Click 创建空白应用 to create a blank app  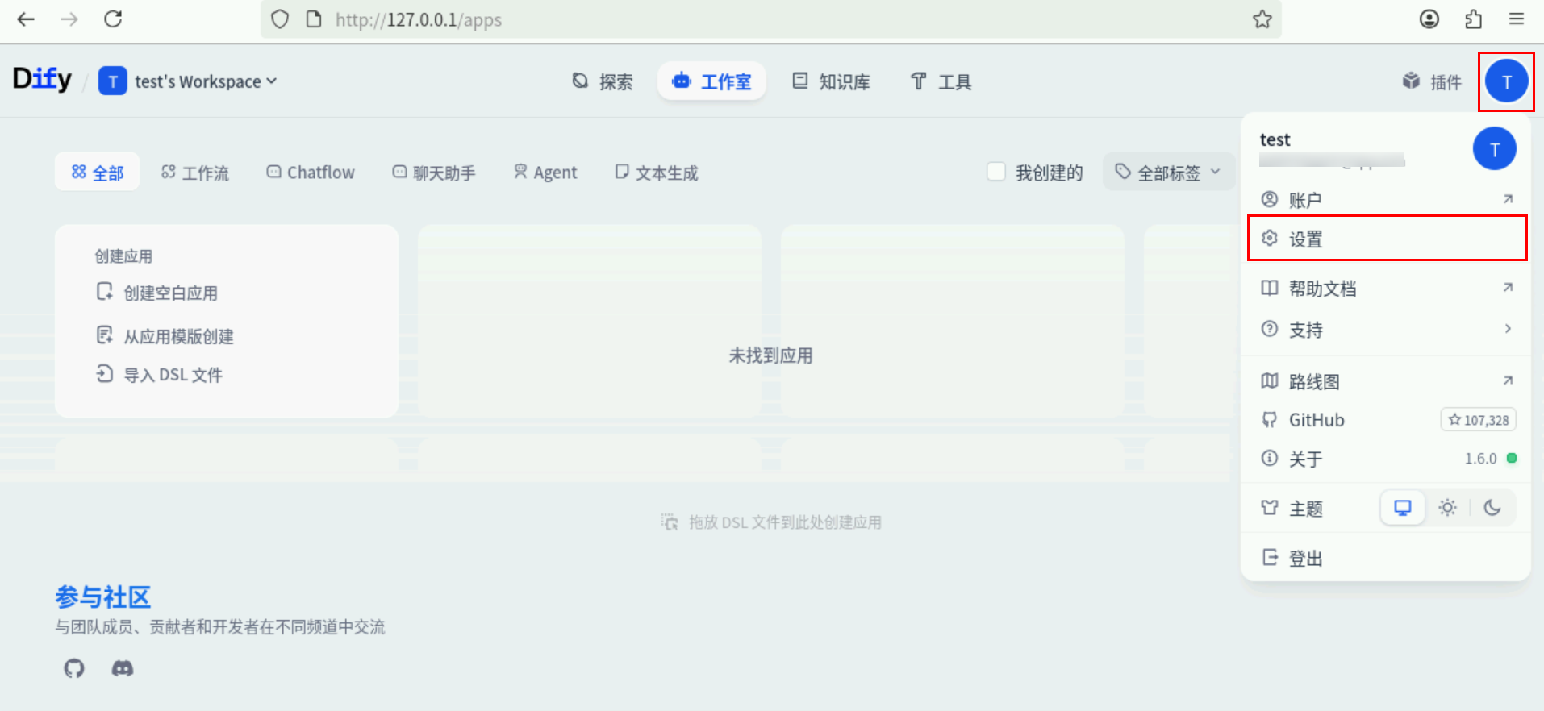[x=170, y=293]
